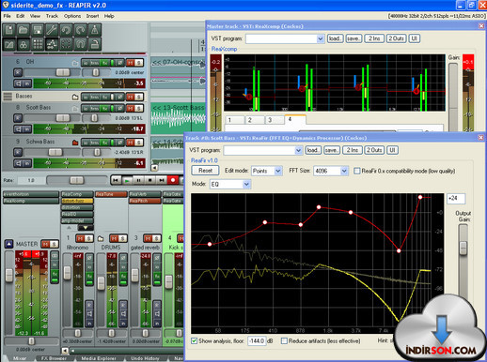Click UI button in ReaXcomp window
Screen dimensions: 487x362
414,38
